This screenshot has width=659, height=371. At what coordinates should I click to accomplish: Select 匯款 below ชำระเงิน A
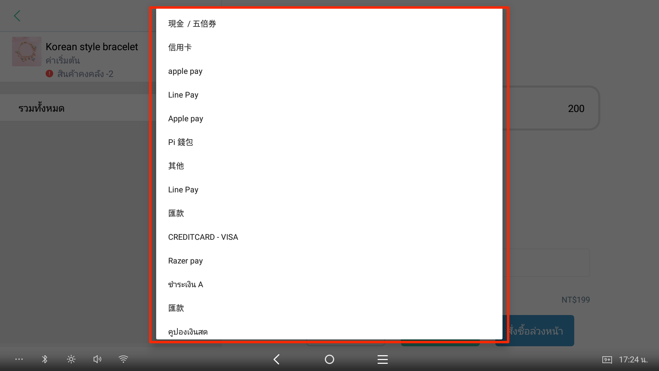click(329, 308)
